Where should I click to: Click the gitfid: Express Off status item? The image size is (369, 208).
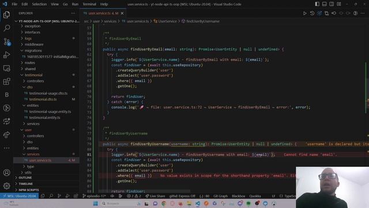pos(182,196)
